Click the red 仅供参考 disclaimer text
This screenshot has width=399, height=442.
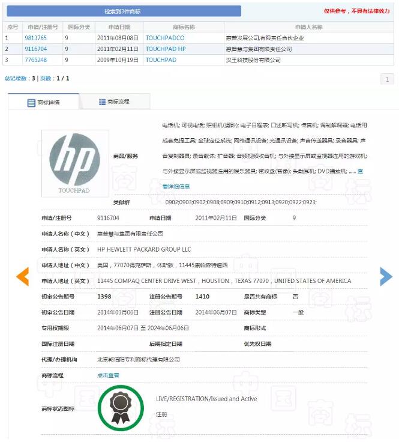[357, 11]
